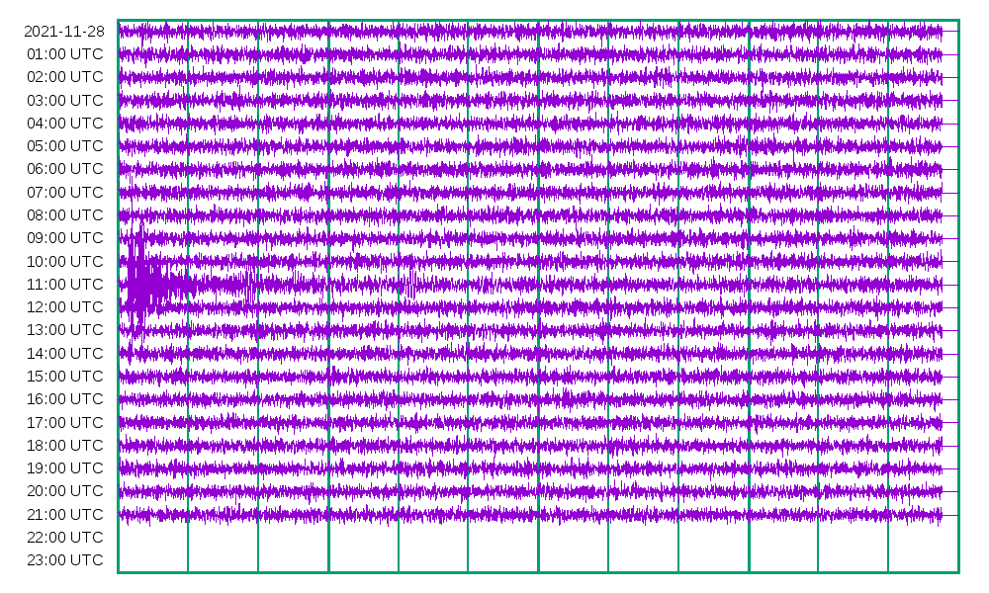Click the 02:00 UTC row label
The image size is (989, 593).
tap(64, 77)
